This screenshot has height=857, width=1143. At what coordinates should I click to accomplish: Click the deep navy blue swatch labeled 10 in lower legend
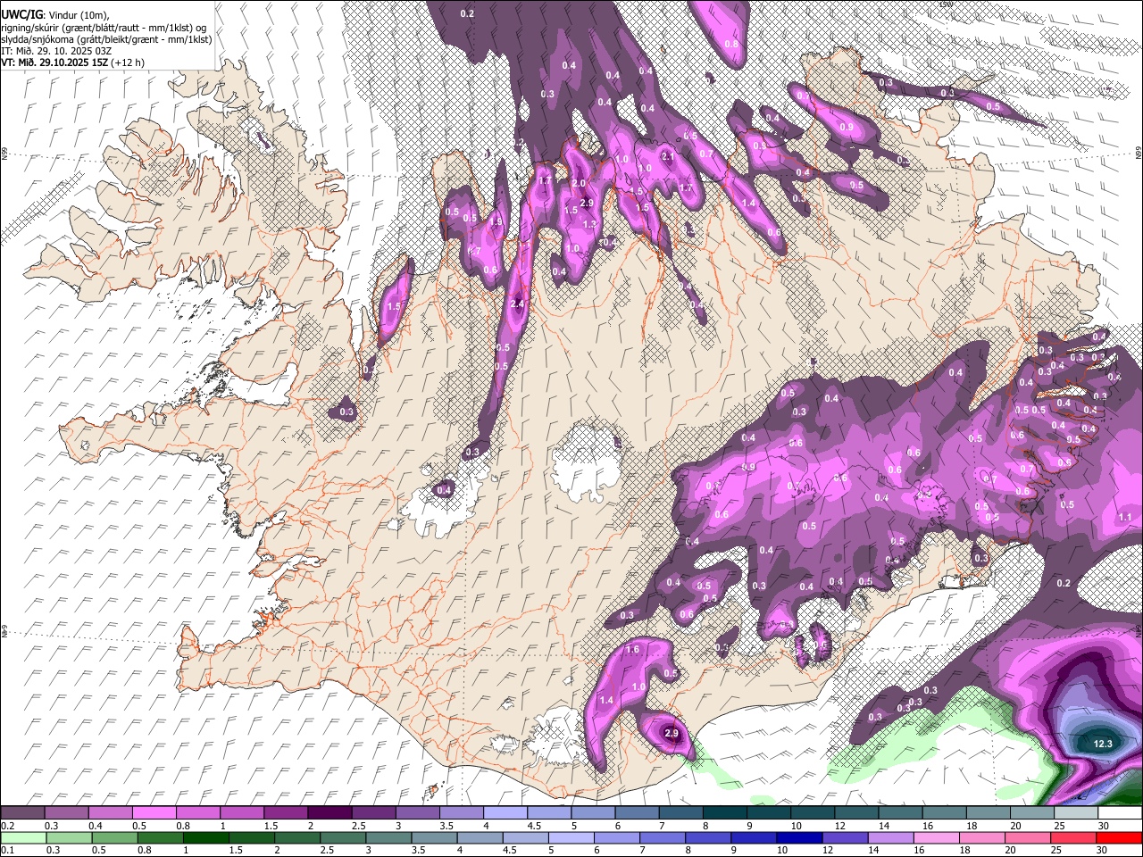click(797, 837)
